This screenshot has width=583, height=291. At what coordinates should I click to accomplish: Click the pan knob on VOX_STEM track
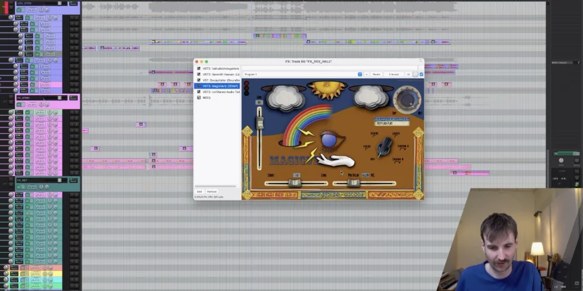[x=41, y=10]
